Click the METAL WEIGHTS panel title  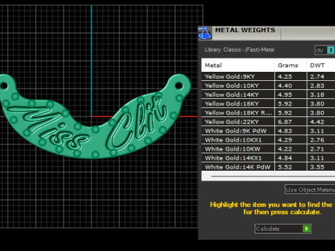pyautogui.click(x=245, y=30)
